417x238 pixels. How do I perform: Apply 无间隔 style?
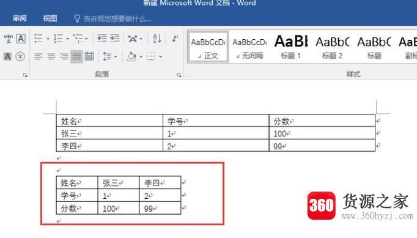coord(249,48)
